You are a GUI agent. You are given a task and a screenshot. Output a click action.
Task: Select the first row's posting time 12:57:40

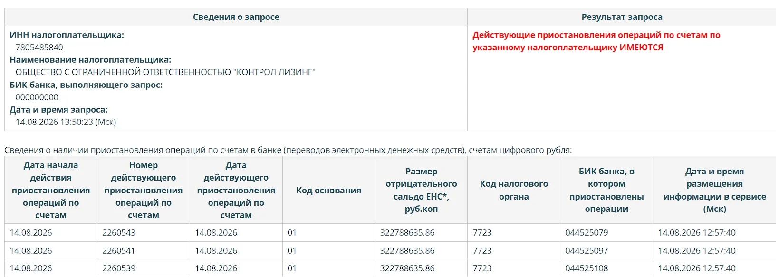click(x=719, y=233)
